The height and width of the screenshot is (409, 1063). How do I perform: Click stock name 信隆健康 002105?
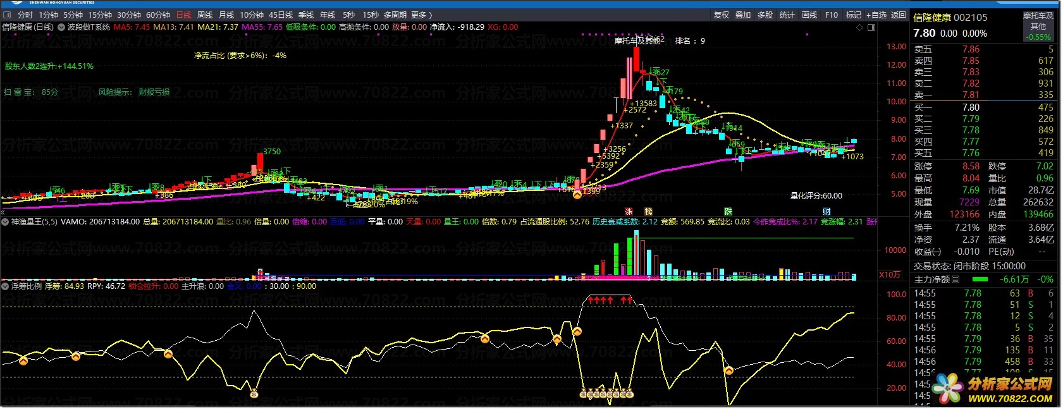pyautogui.click(x=950, y=18)
